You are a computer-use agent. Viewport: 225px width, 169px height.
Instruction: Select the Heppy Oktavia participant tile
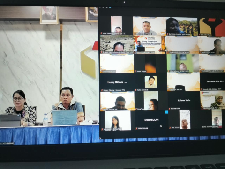(117, 82)
